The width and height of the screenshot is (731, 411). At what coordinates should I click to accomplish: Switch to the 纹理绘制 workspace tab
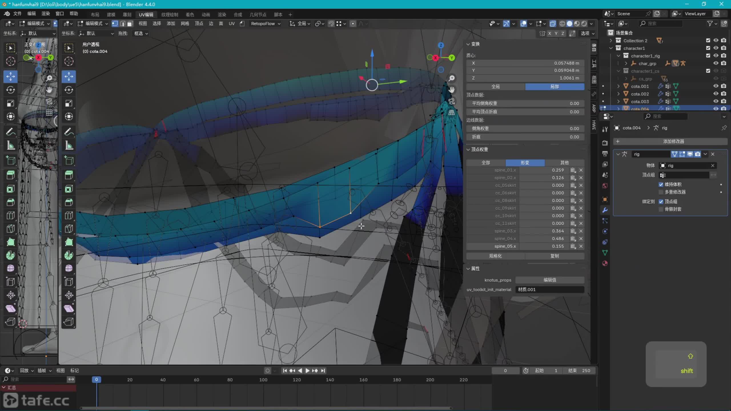(170, 15)
